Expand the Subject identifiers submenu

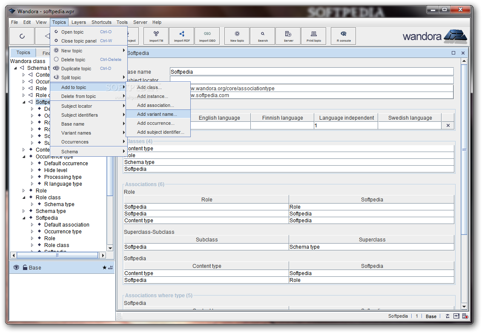coord(89,115)
